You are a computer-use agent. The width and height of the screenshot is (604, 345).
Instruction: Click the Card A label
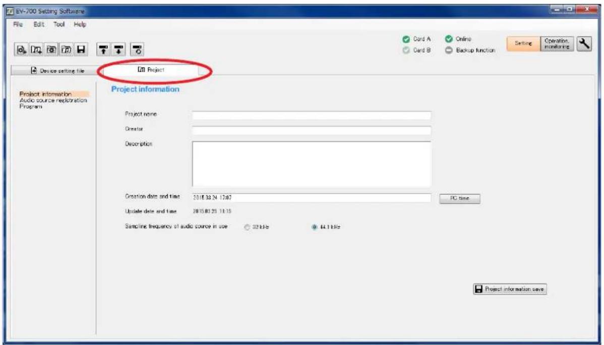[x=422, y=39]
